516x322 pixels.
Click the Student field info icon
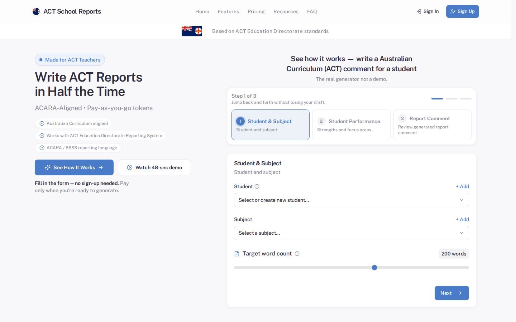pos(257,186)
